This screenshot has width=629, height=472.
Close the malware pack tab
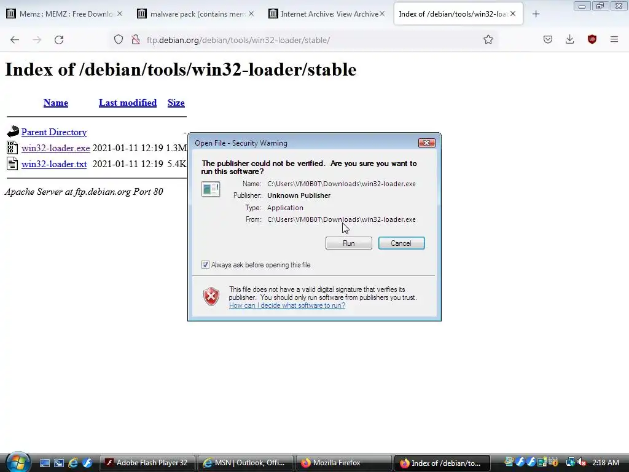tap(251, 14)
